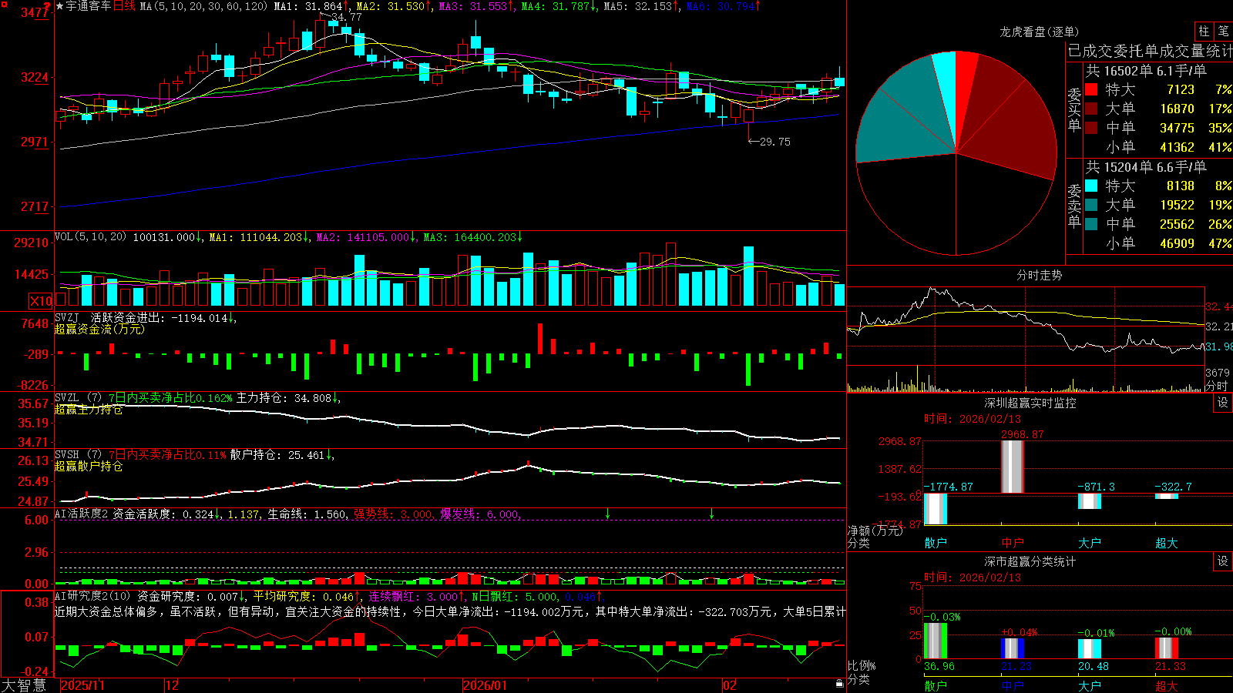Viewport: 1233px width, 693px height.
Task: Click the 散户 bar in real-time monitor chart
Action: coord(936,509)
